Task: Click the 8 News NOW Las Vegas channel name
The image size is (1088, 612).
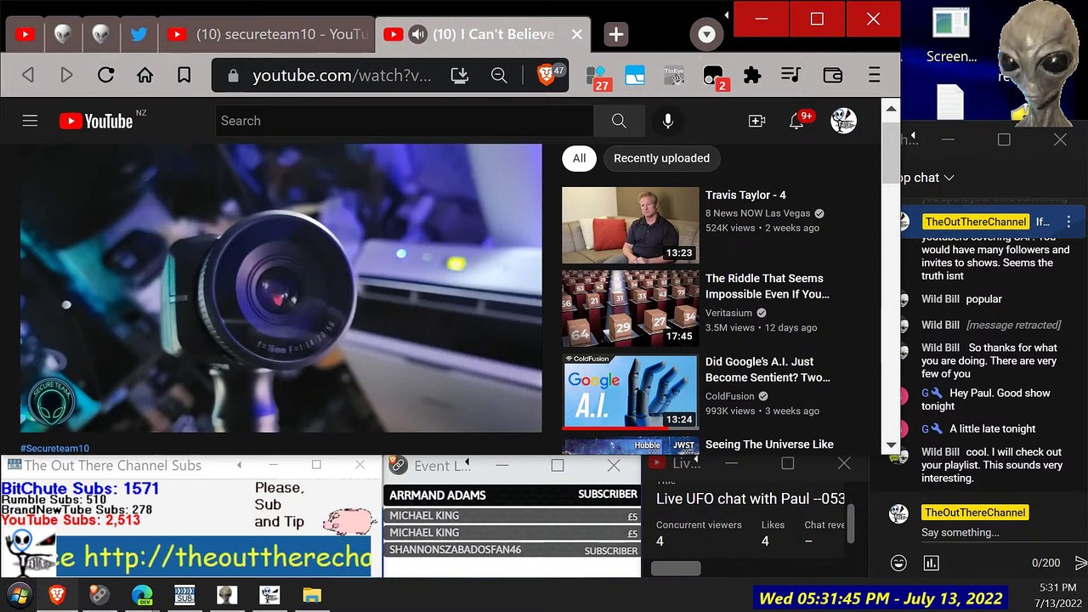Action: pyautogui.click(x=757, y=213)
